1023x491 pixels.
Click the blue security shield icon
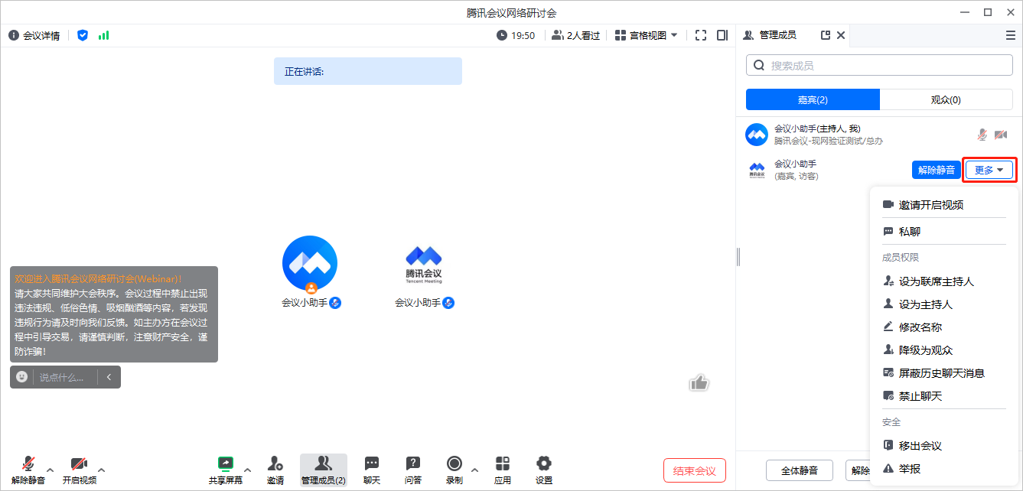(x=83, y=35)
